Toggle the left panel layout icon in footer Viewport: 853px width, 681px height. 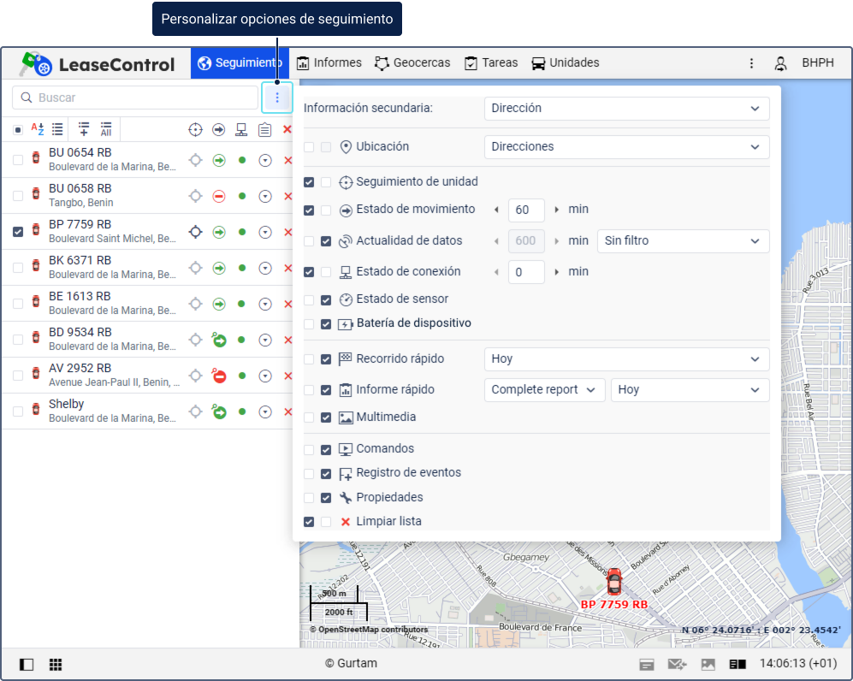pos(27,664)
